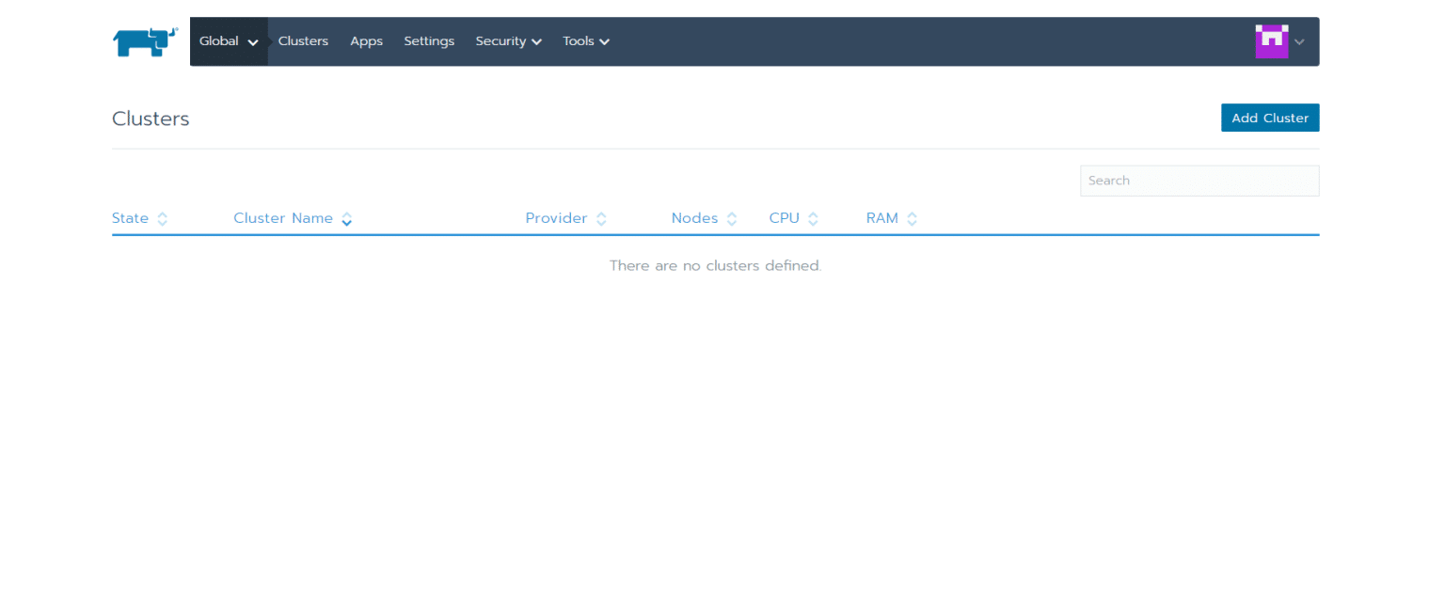This screenshot has height=600, width=1445.
Task: Open user menu chevron beside avatar
Action: (1299, 41)
